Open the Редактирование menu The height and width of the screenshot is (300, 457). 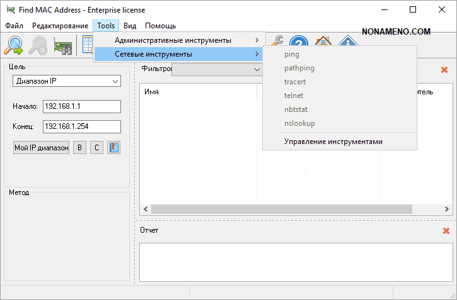60,26
